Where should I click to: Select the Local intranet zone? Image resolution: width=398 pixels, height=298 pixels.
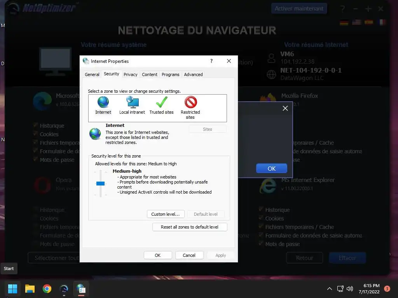(132, 105)
